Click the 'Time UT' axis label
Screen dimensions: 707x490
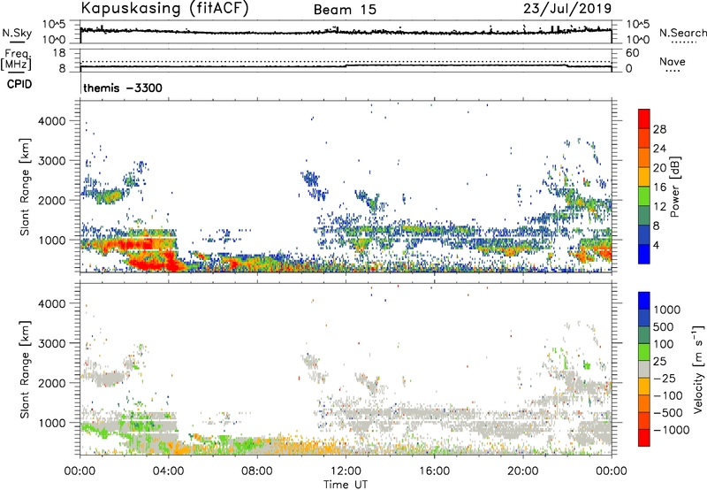pos(346,484)
